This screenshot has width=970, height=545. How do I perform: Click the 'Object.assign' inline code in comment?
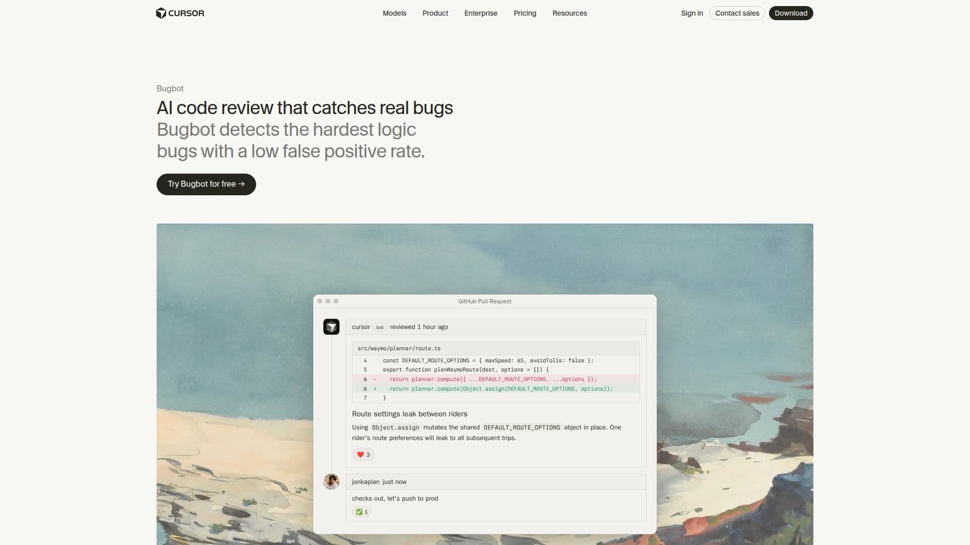396,427
